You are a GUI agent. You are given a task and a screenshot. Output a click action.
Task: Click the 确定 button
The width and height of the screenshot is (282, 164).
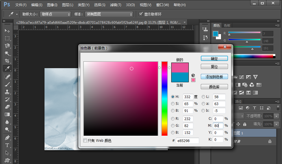(214, 59)
